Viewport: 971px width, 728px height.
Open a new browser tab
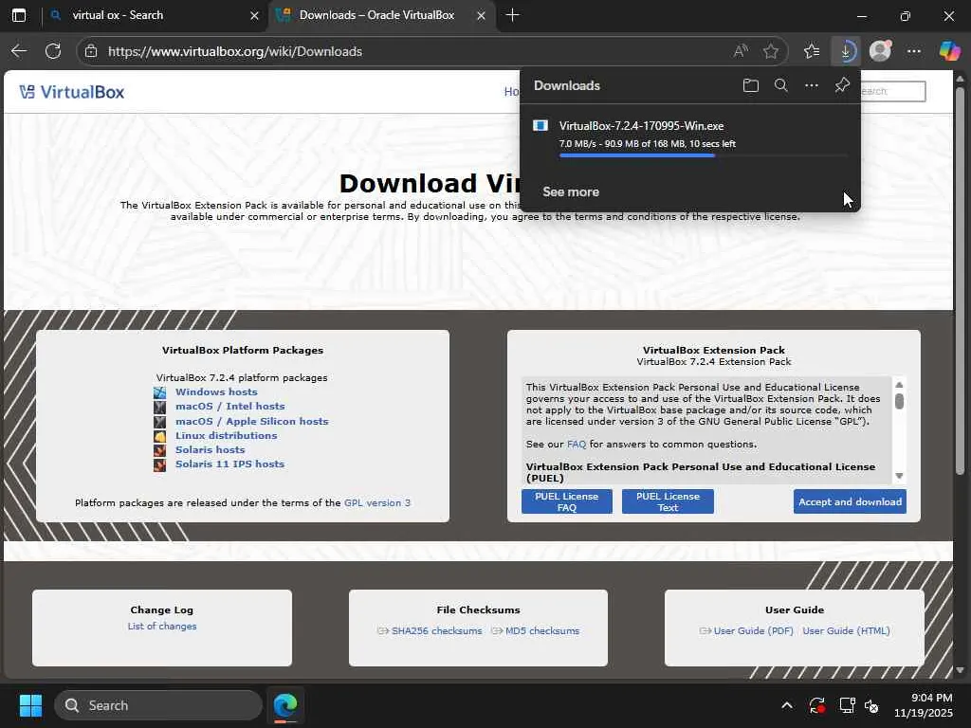click(512, 15)
